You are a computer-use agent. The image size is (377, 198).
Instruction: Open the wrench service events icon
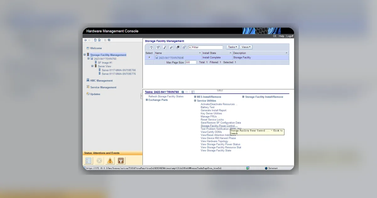coord(121,161)
